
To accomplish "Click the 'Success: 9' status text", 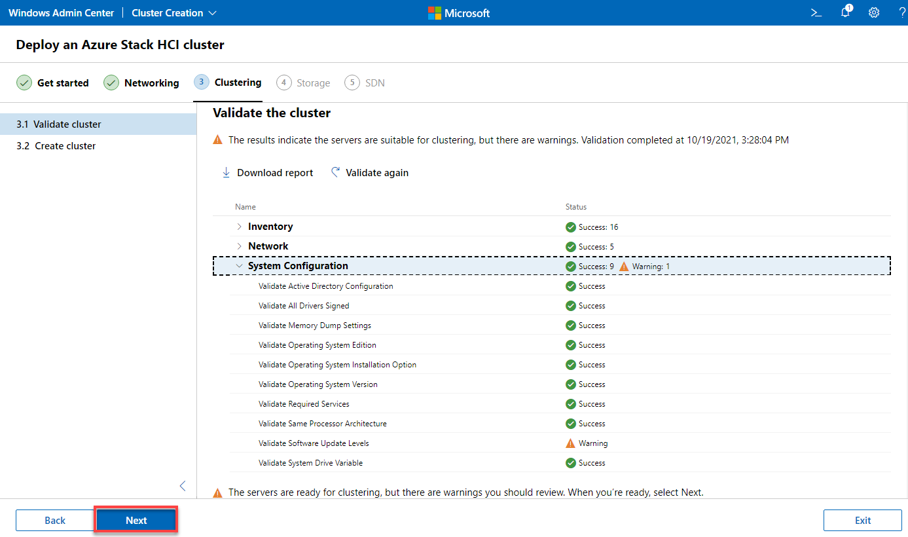I will 596,267.
